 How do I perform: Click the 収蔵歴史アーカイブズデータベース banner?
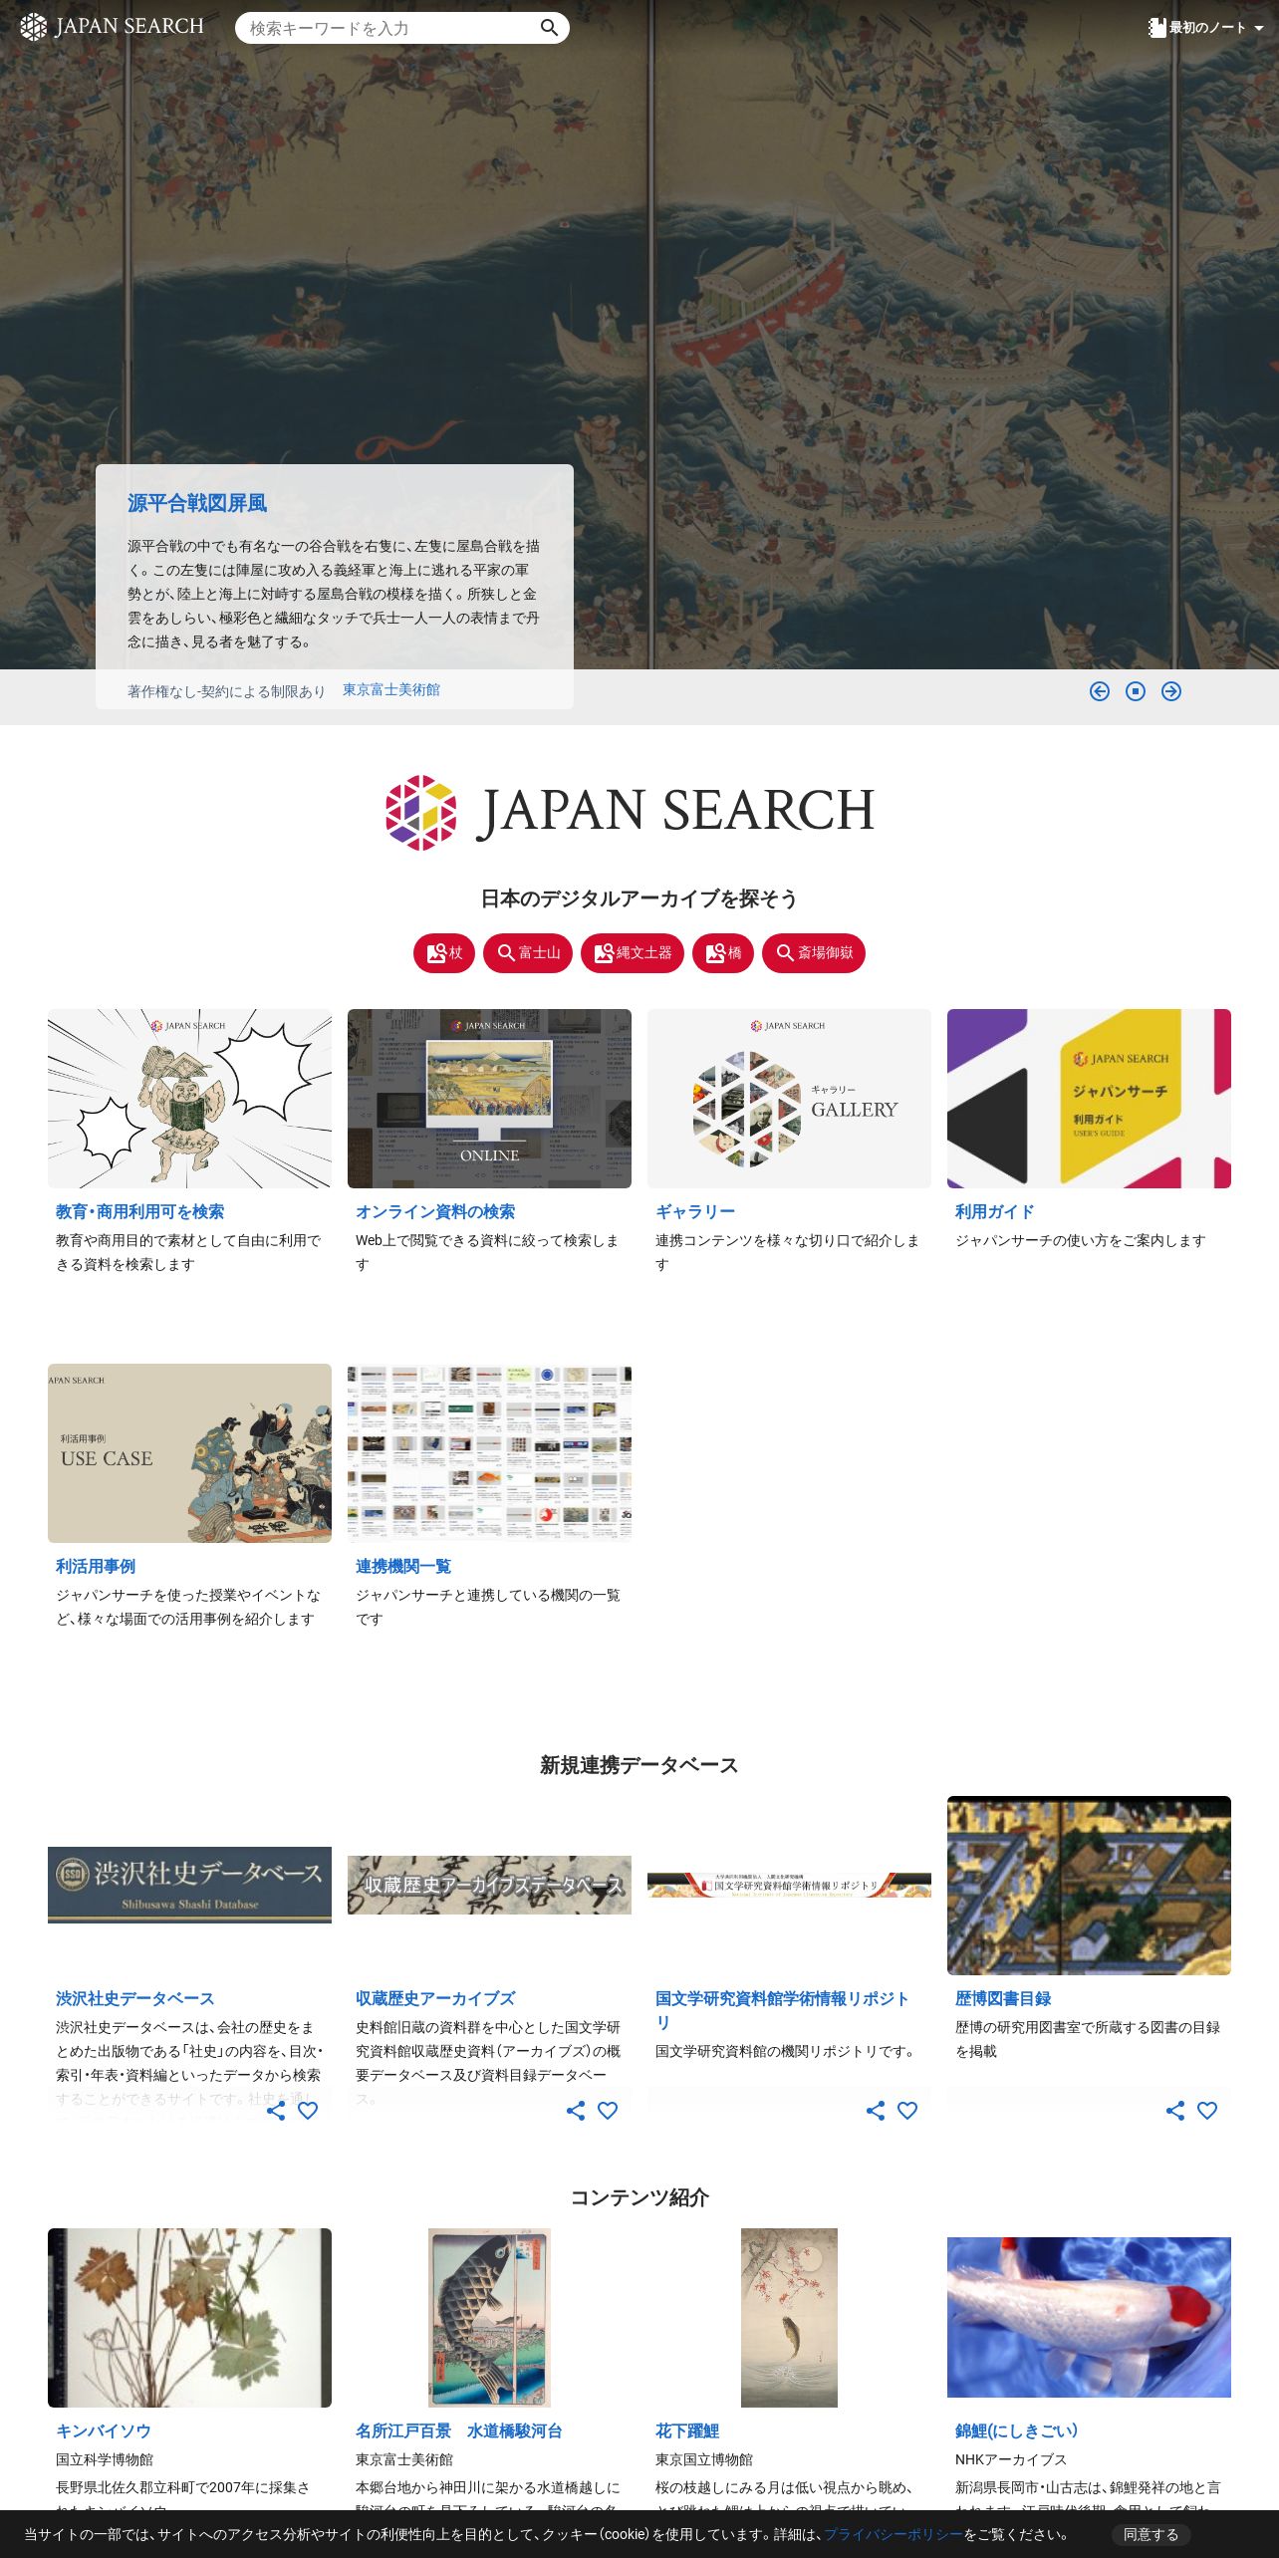tap(489, 1885)
